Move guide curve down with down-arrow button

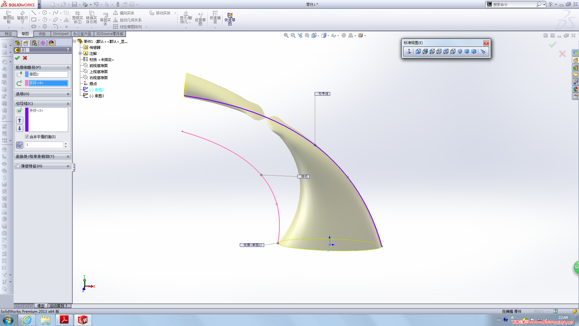pos(20,128)
